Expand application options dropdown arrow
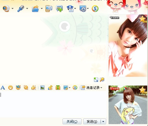The width and height of the screenshot is (148, 126). tap(88, 9)
